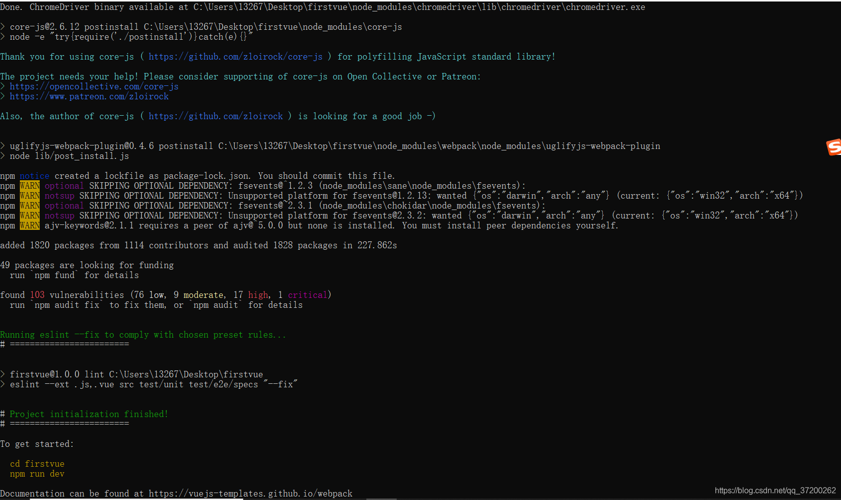Screen dimensions: 841x500
Task: Click the 'Project initialization finished!' message
Action: click(89, 414)
